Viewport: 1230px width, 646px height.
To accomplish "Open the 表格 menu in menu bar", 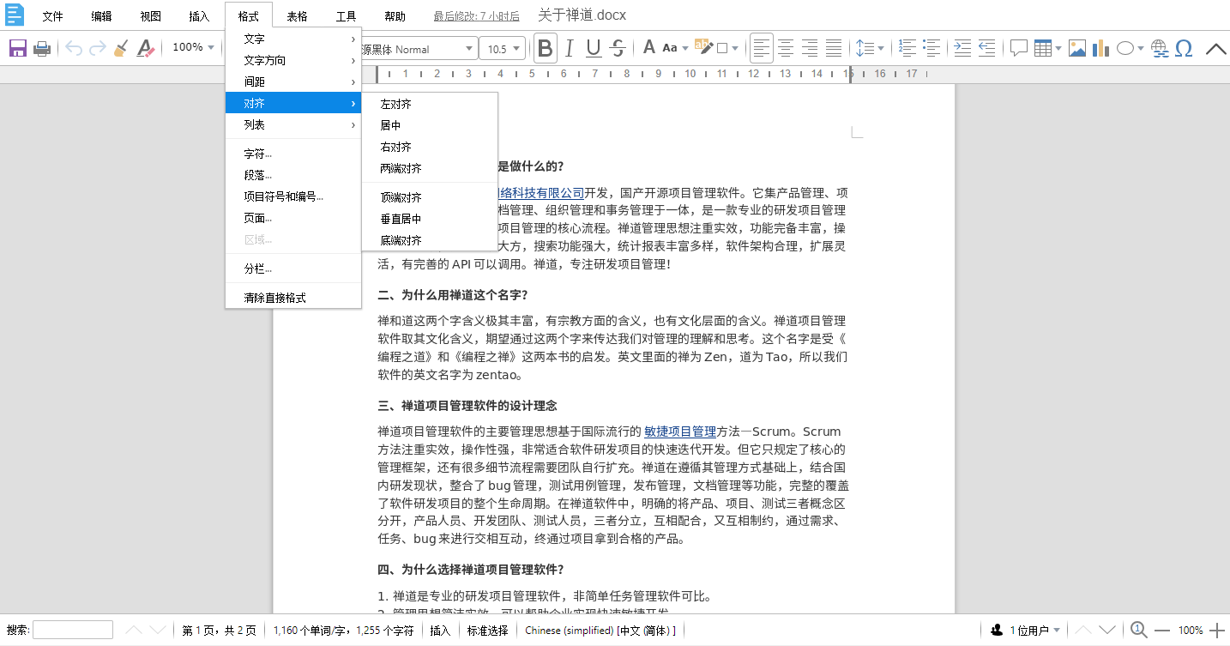I will (297, 16).
